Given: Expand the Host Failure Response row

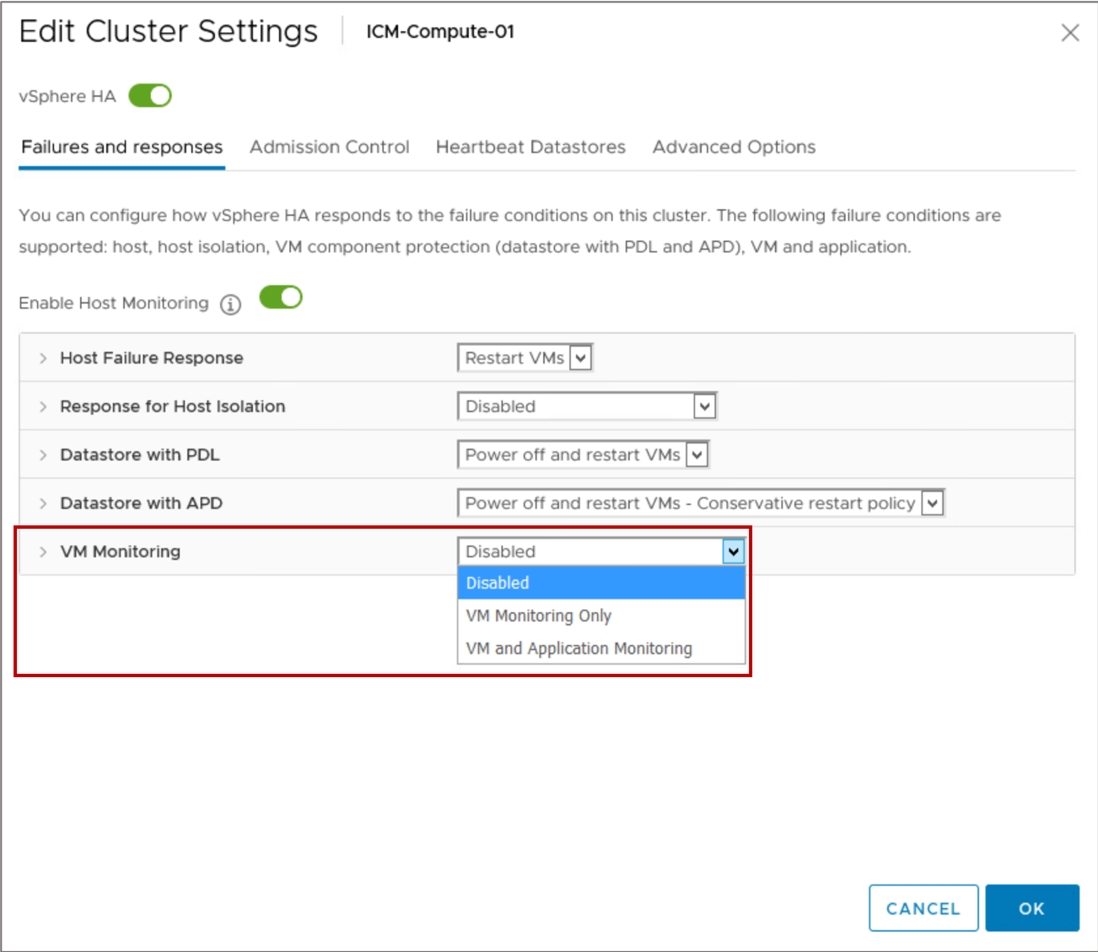Looking at the screenshot, I should click(x=43, y=358).
